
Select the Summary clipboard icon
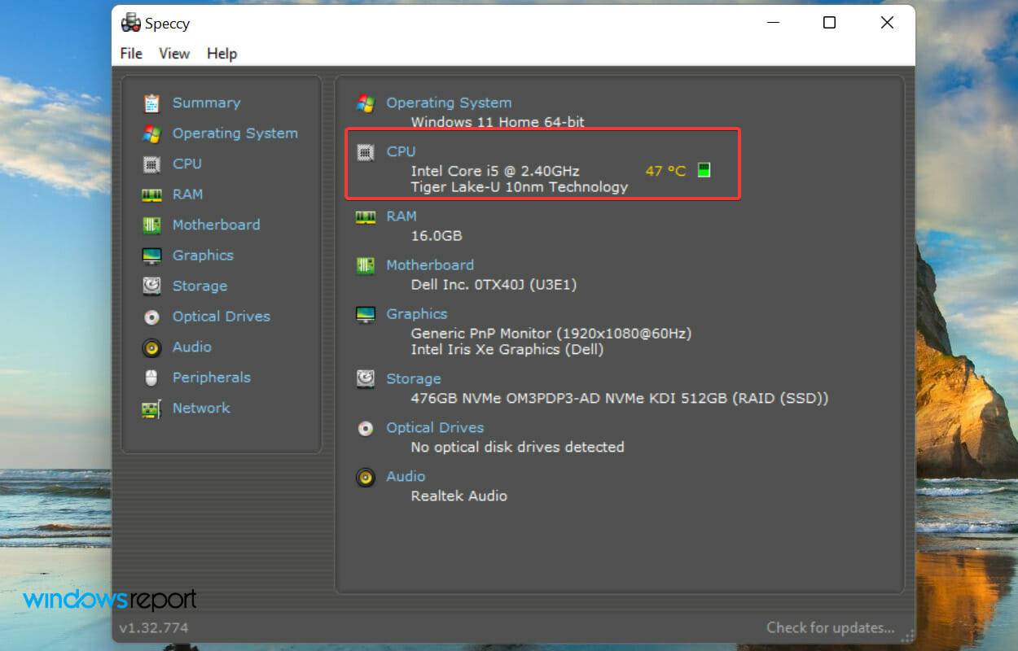[x=152, y=103]
